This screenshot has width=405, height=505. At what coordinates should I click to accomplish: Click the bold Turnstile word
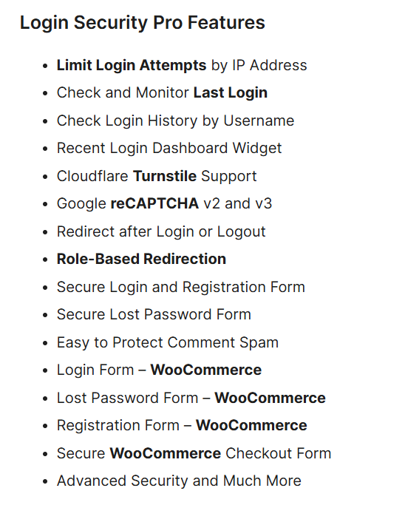[165, 176]
